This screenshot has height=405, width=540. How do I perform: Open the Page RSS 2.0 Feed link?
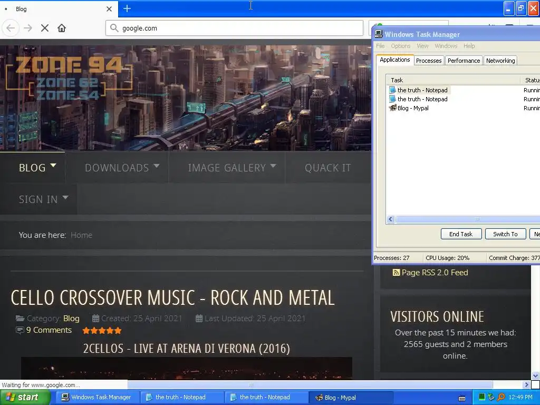[435, 273]
